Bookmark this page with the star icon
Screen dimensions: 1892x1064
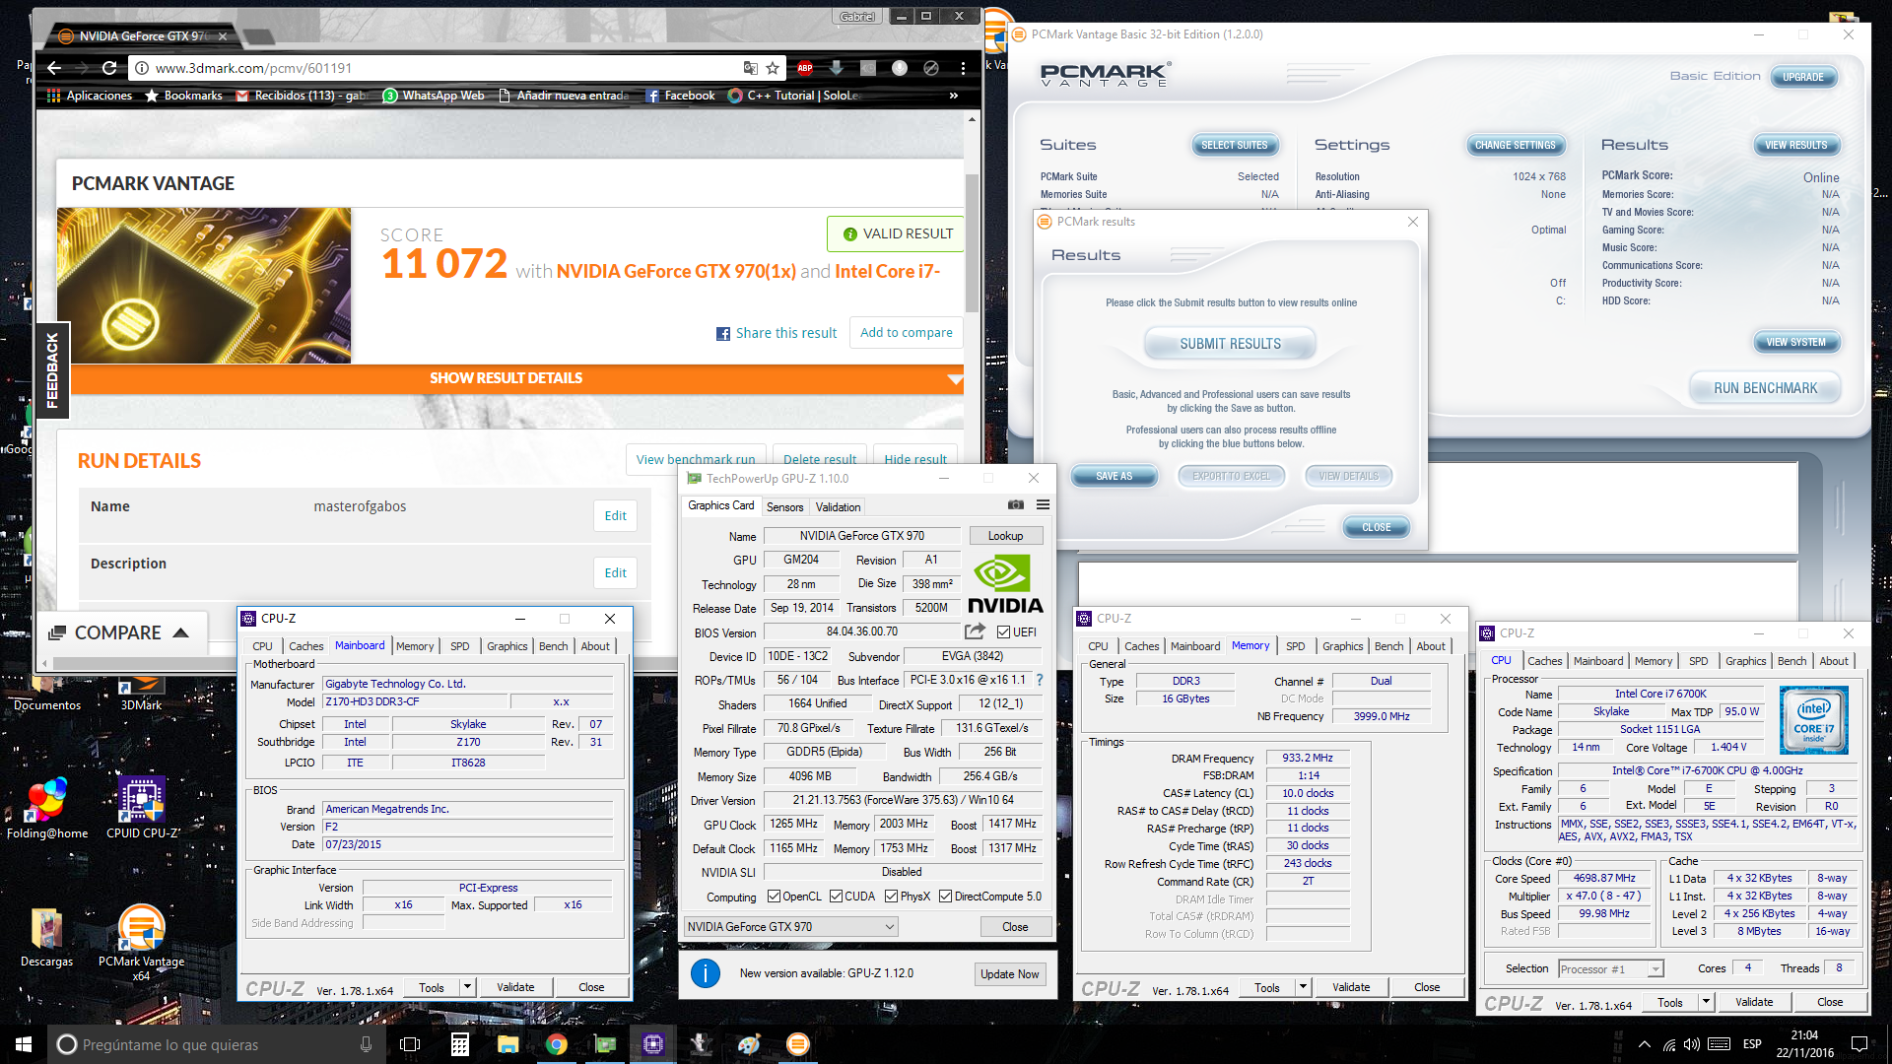pyautogui.click(x=773, y=68)
